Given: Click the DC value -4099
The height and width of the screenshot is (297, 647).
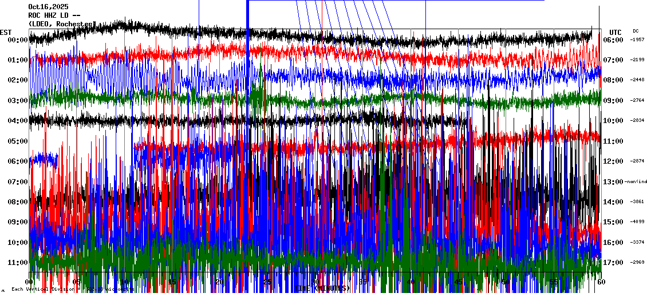Looking at the screenshot, I should tap(637, 222).
